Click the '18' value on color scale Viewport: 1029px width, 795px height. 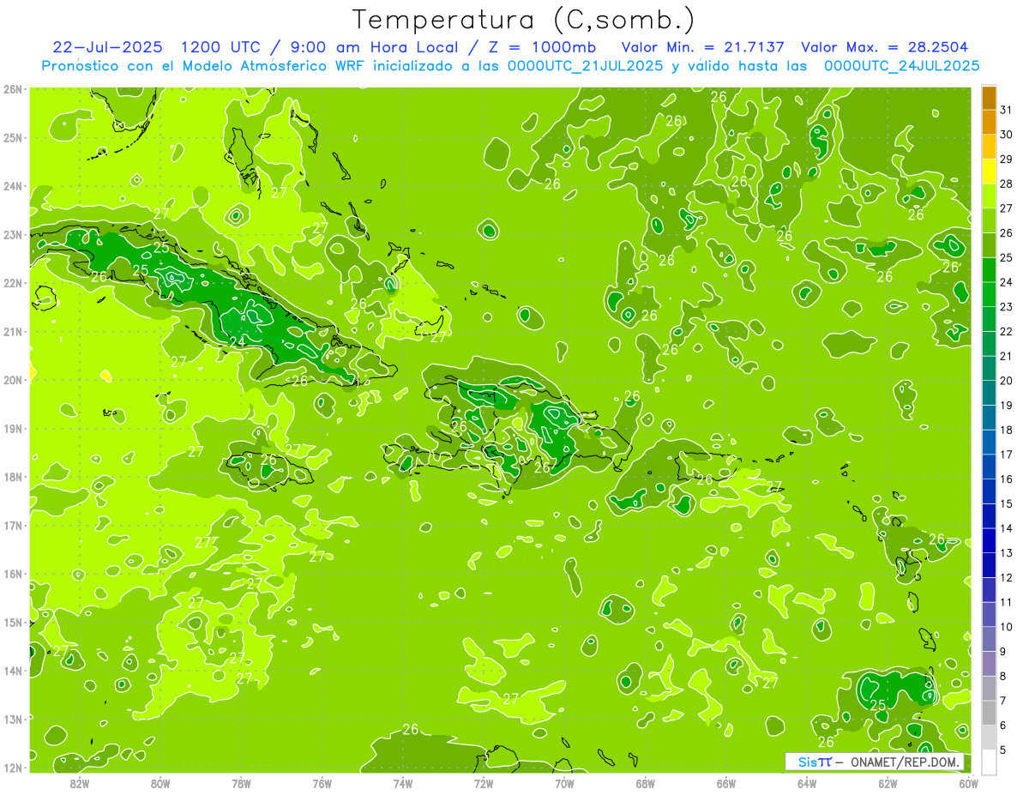tap(1007, 430)
